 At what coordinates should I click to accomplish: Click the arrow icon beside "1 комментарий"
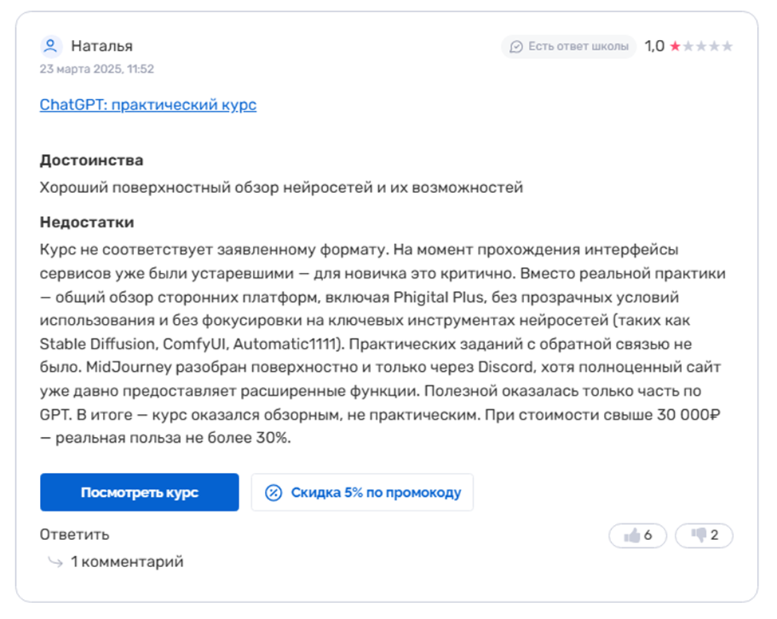[55, 562]
